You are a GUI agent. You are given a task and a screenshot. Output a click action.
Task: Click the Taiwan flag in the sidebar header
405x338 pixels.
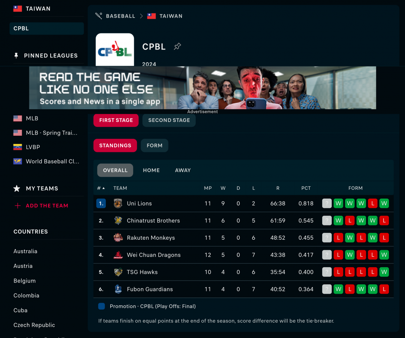[18, 9]
